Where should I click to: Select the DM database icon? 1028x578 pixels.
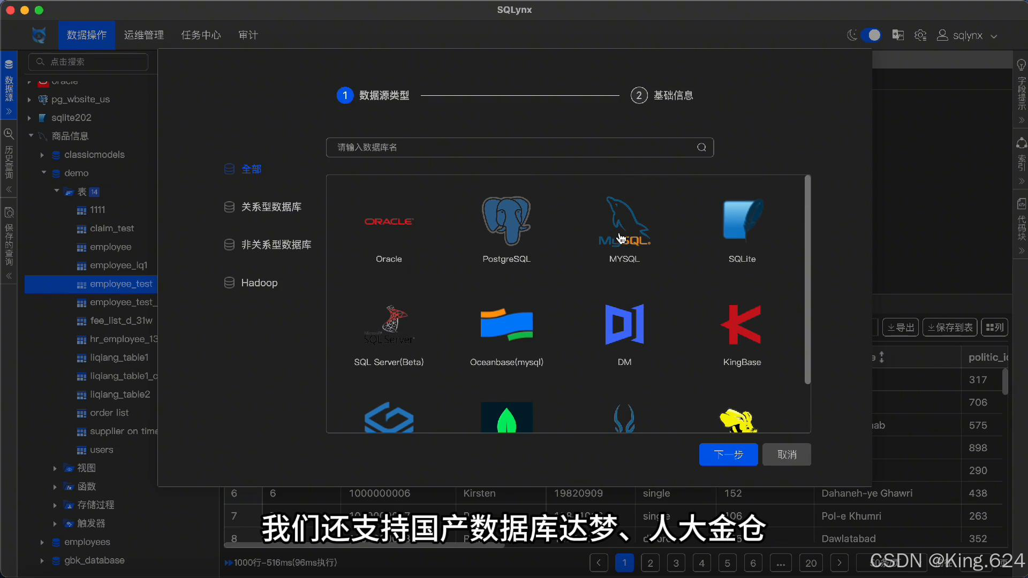tap(624, 324)
